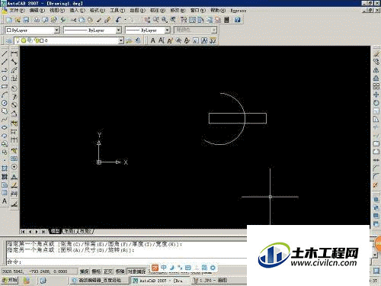Click the Save drawing icon
This screenshot has width=381, height=286.
click(x=26, y=20)
